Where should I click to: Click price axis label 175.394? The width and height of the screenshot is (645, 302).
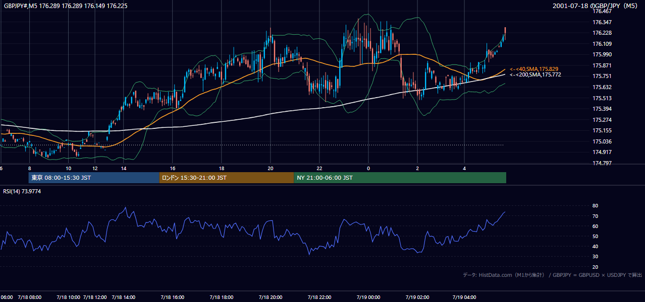pos(602,109)
